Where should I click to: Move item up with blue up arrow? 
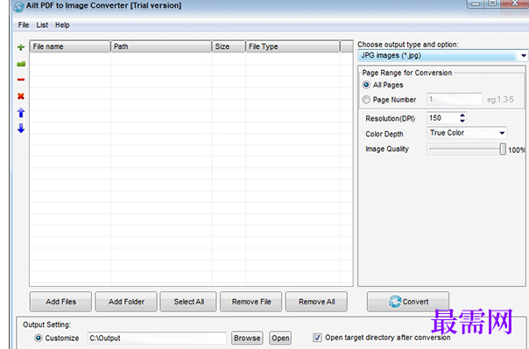(21, 113)
